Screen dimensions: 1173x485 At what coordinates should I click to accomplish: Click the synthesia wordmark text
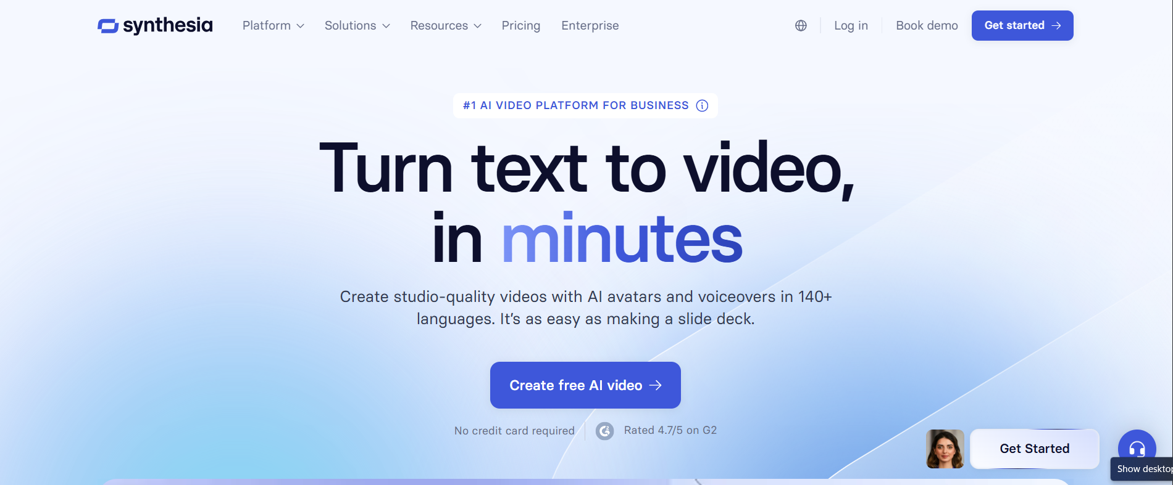pos(168,25)
